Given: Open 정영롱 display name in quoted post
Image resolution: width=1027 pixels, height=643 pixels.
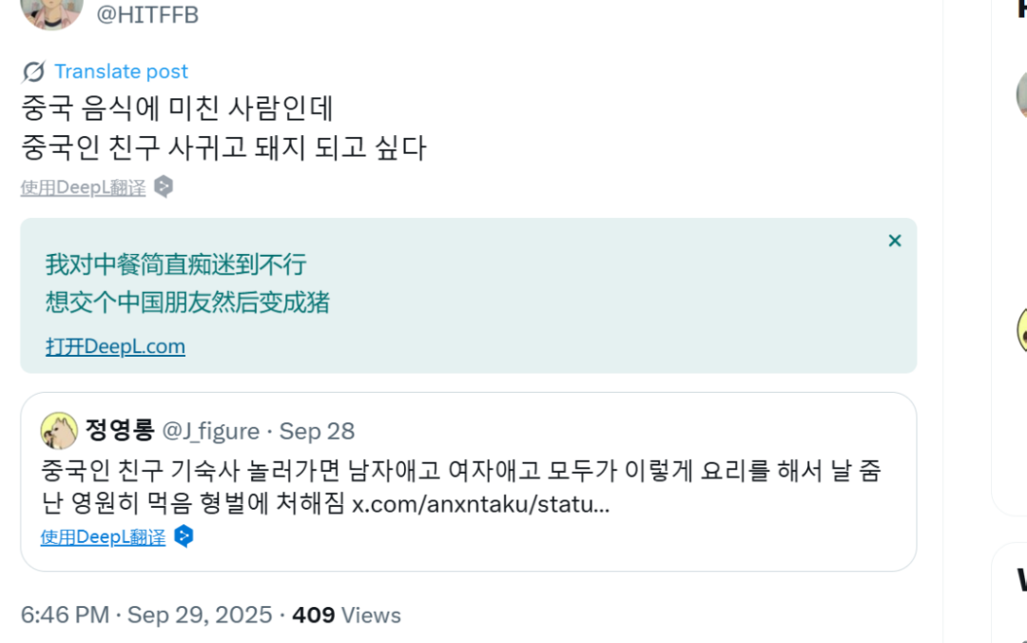Looking at the screenshot, I should [120, 431].
